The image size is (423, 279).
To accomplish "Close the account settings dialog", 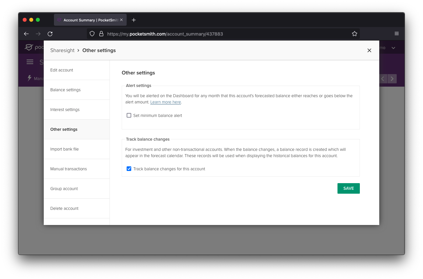I will 369,50.
